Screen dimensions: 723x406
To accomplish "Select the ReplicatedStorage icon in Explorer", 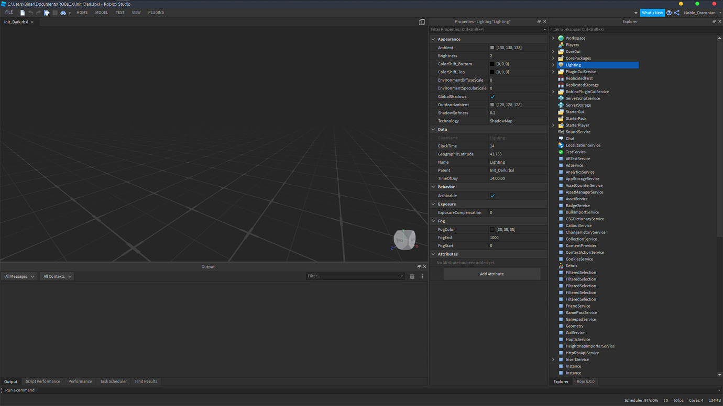I will pyautogui.click(x=562, y=85).
